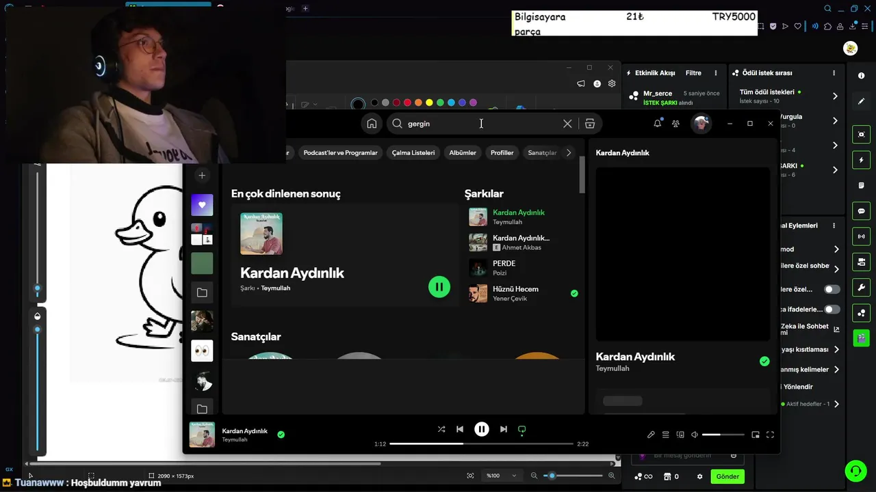The image size is (876, 492).
Task: Skip to next track
Action: click(504, 429)
